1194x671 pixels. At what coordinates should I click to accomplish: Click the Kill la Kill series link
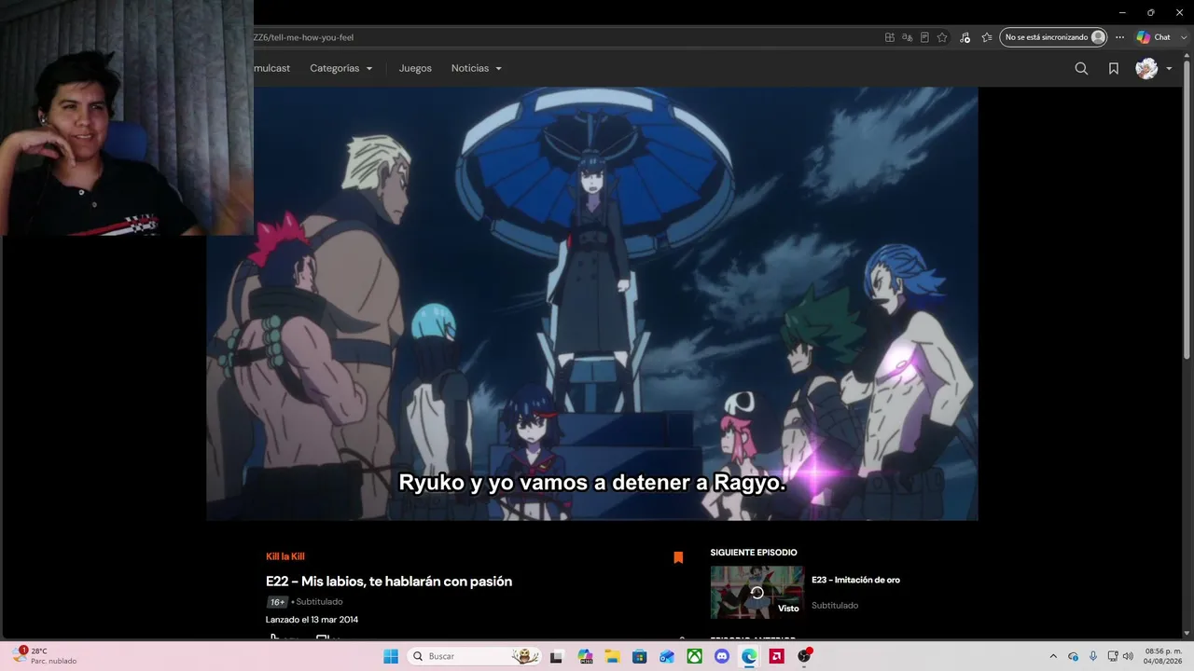click(x=285, y=556)
